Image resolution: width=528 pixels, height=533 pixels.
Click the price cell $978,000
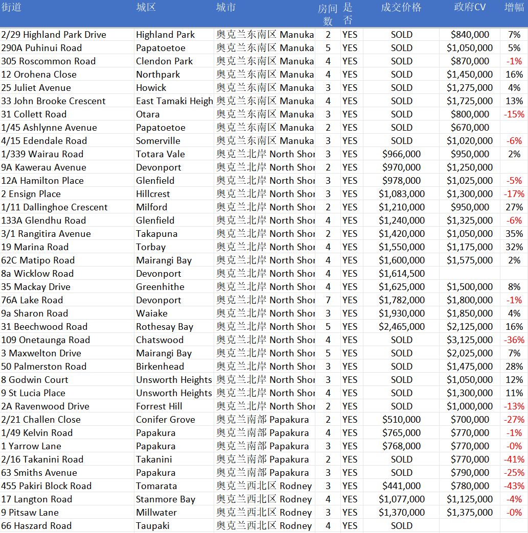point(401,181)
